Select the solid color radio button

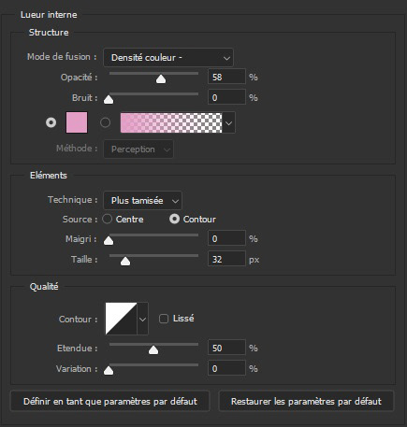click(51, 122)
